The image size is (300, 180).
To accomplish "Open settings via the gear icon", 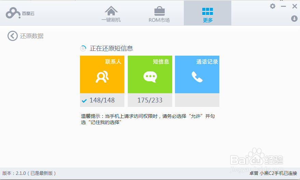I will [x=273, y=6].
